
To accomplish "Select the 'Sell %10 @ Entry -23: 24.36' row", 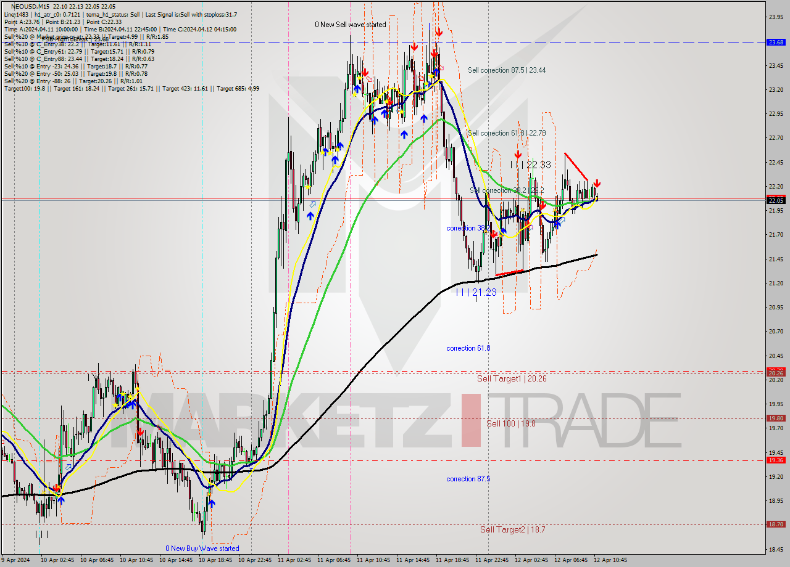I will pyautogui.click(x=75, y=66).
